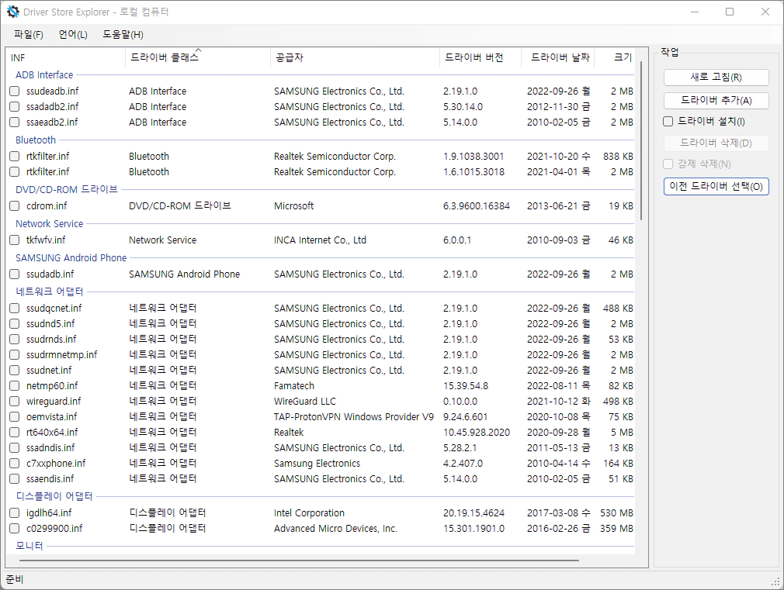Click Advanced Micro Devices, Inc. cell
Screen dimensions: 784x590
tap(335, 529)
